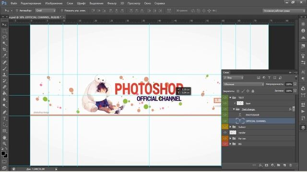Viewport: 307px width, 172px height.
Task: Select the Path Selection tool
Action: 4,125
